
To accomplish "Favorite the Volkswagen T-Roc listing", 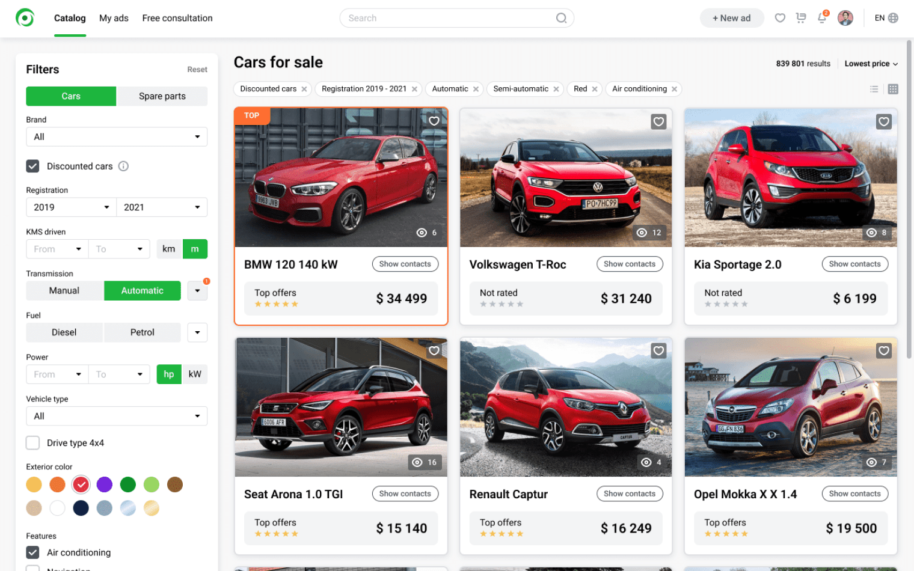I will pos(659,122).
